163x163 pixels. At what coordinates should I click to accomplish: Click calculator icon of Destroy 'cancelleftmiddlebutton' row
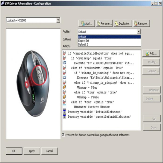pos(64,117)
